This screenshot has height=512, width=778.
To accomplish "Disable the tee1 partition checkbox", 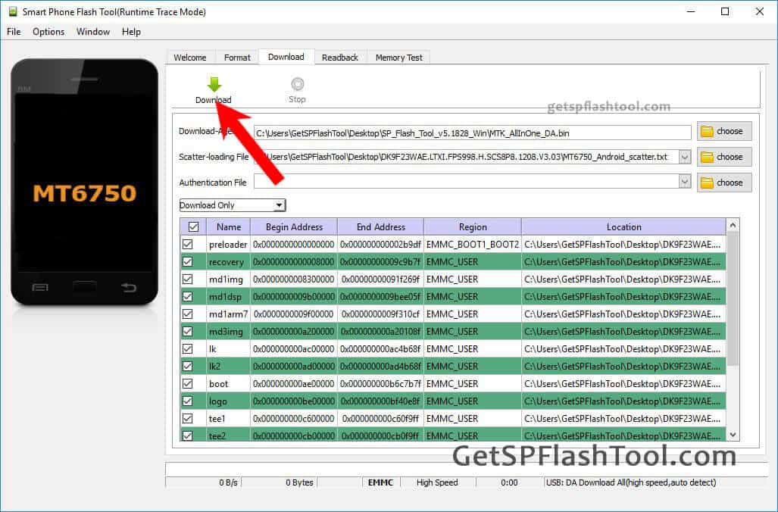I will point(188,418).
